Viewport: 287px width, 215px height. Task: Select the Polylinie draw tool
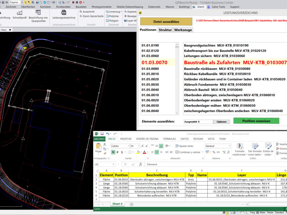[112, 16]
